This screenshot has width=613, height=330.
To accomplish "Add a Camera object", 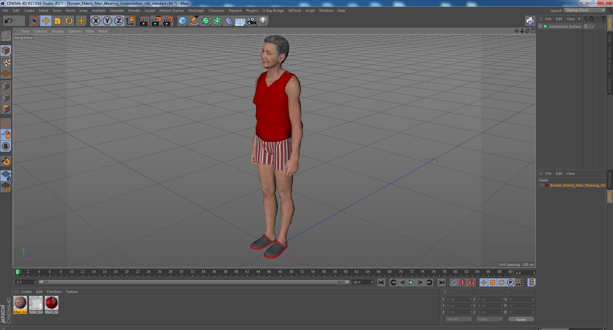I will tap(252, 21).
